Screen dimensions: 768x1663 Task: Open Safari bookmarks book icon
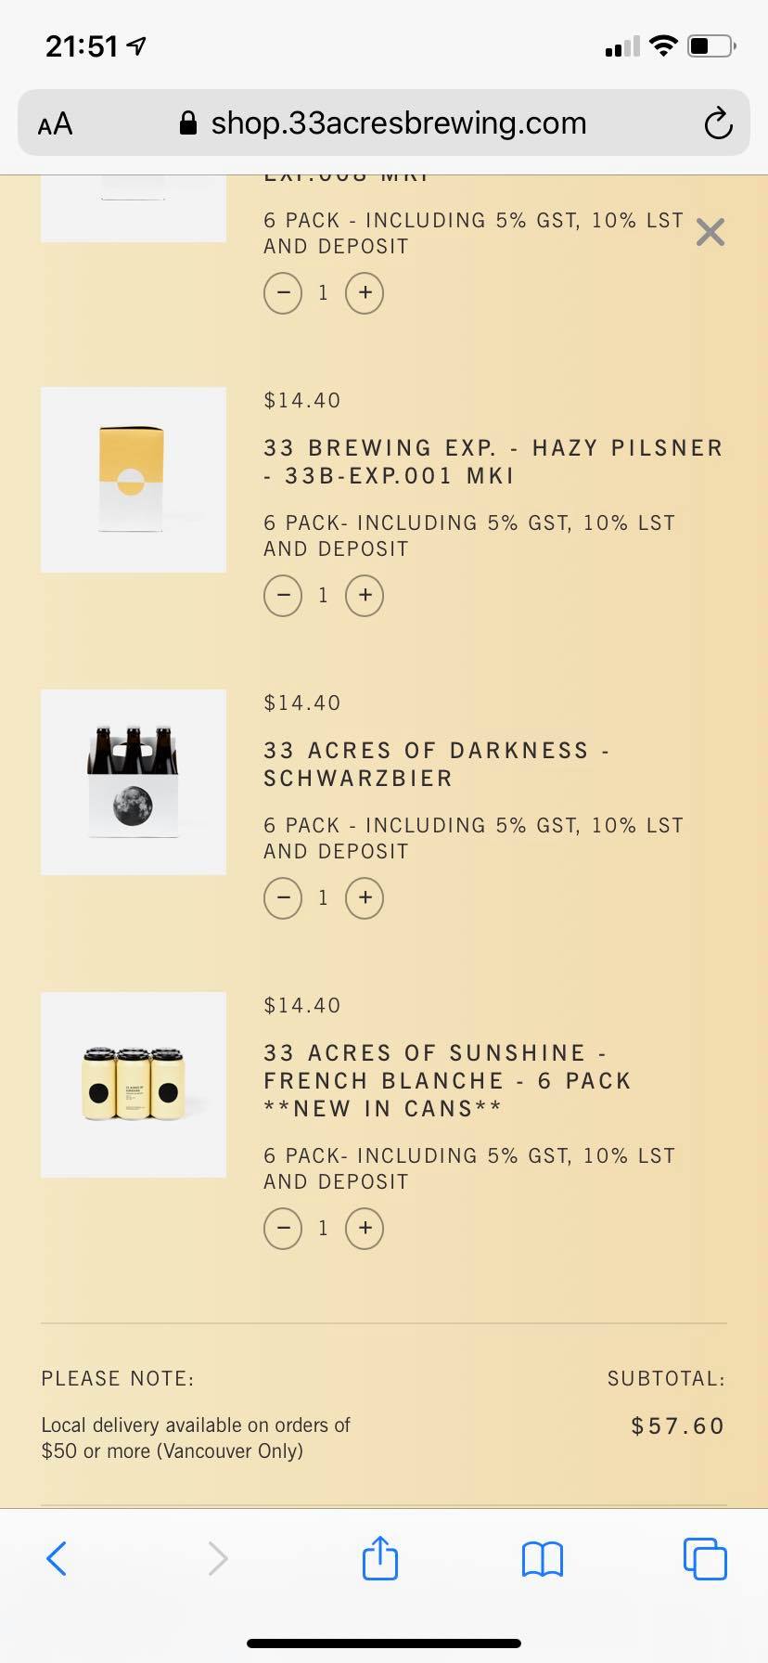coord(543,1559)
